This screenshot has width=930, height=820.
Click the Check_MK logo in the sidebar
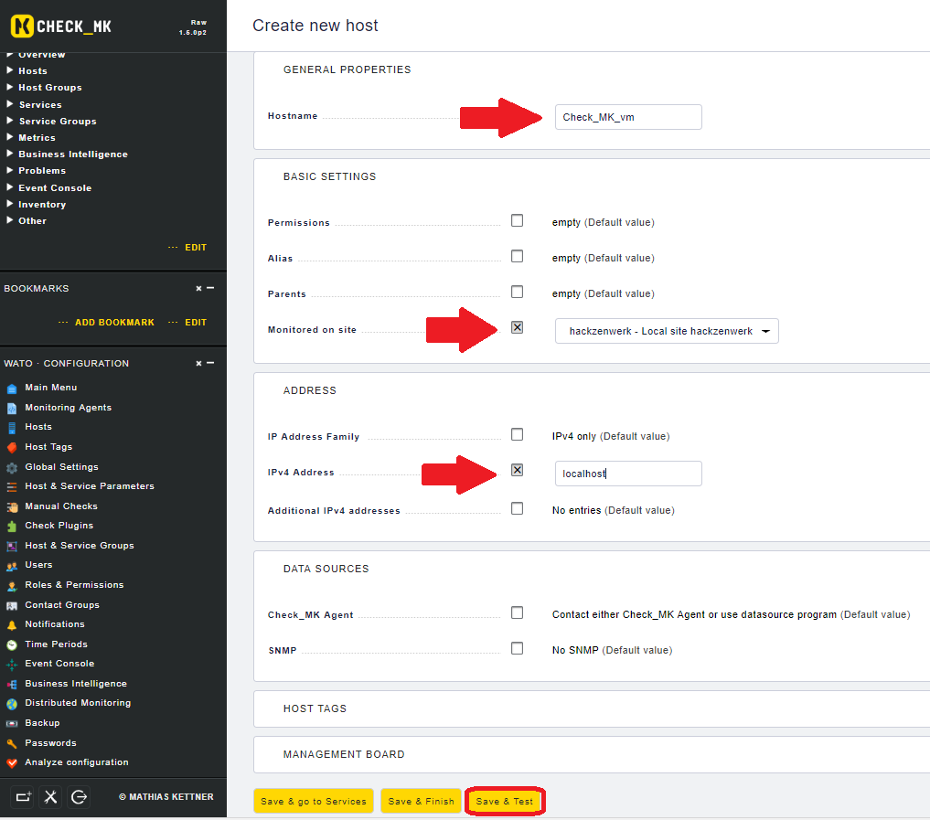tap(61, 27)
